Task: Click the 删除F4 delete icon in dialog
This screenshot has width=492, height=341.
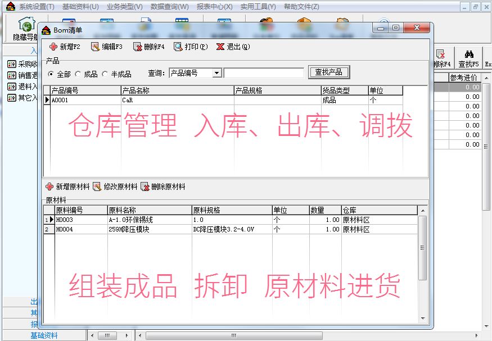Action: tap(137, 47)
